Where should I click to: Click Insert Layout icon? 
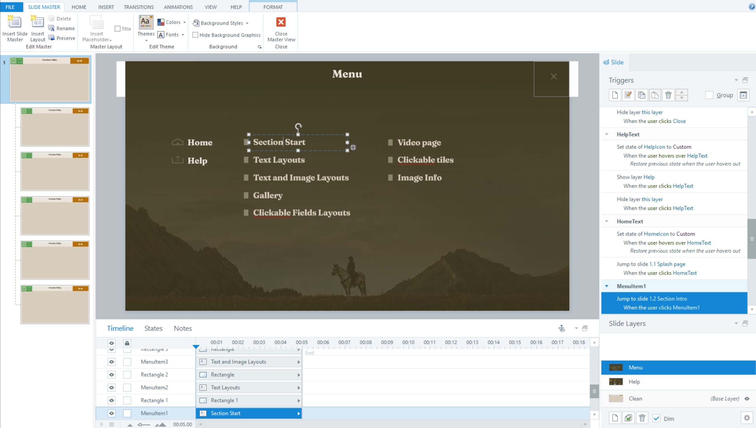coord(37,22)
